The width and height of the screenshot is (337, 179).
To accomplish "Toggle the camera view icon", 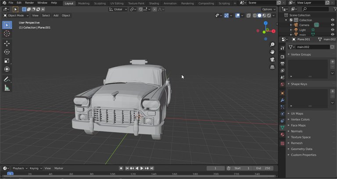I will tap(272, 60).
